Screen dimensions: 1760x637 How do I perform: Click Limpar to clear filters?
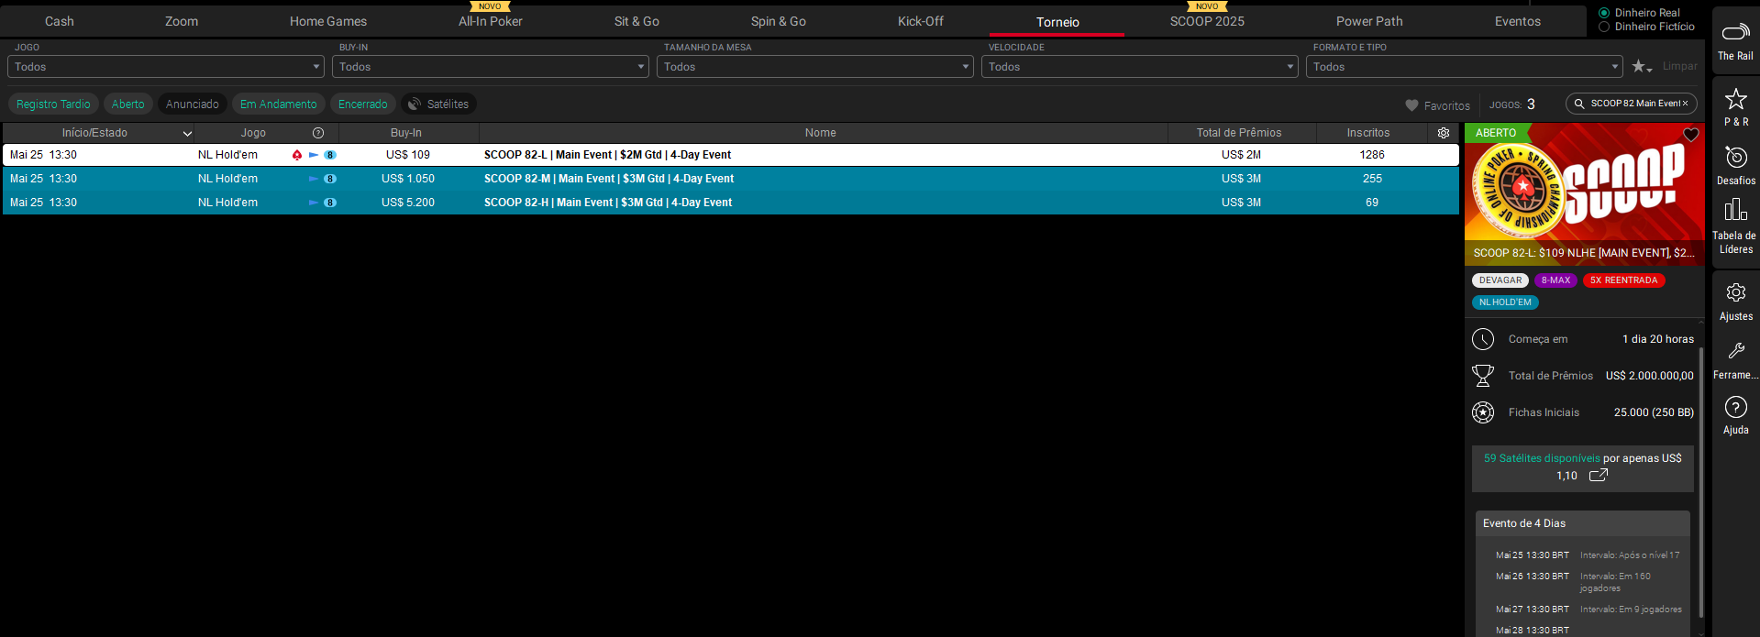(1680, 66)
